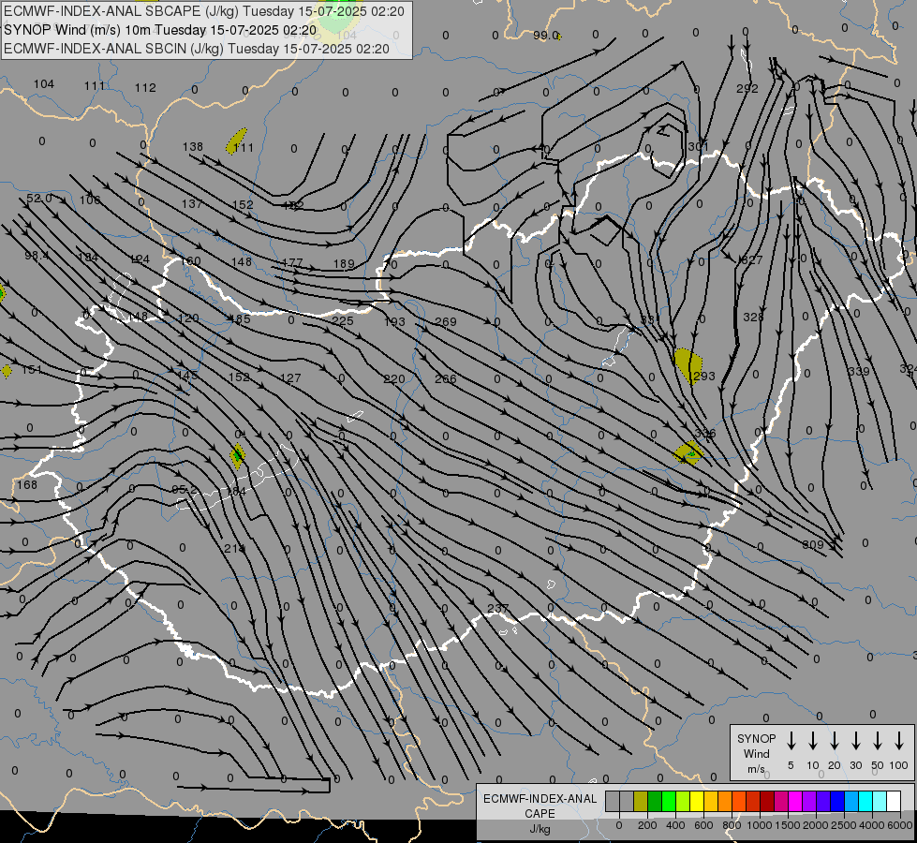Click the CAPE patch below value 336

(688, 453)
